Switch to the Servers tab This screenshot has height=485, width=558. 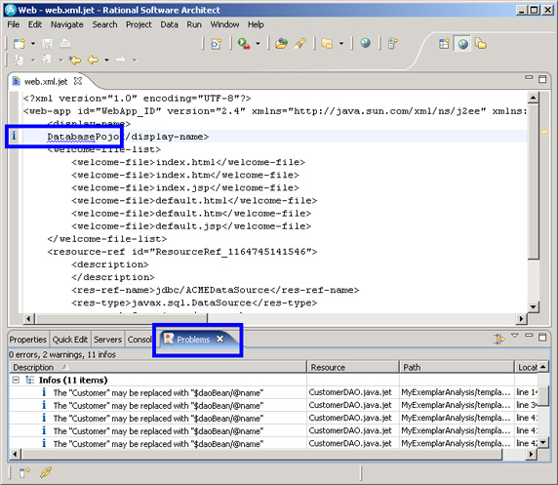coord(107,340)
